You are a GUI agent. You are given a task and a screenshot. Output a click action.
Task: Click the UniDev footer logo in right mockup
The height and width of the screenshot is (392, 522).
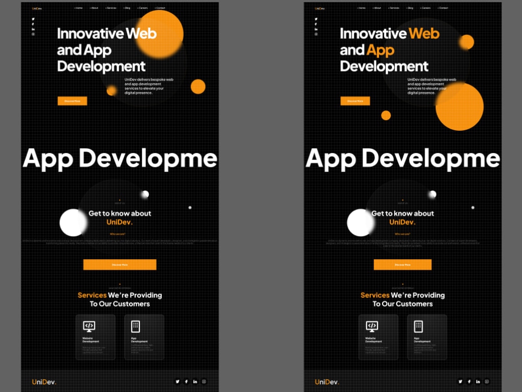[327, 382]
